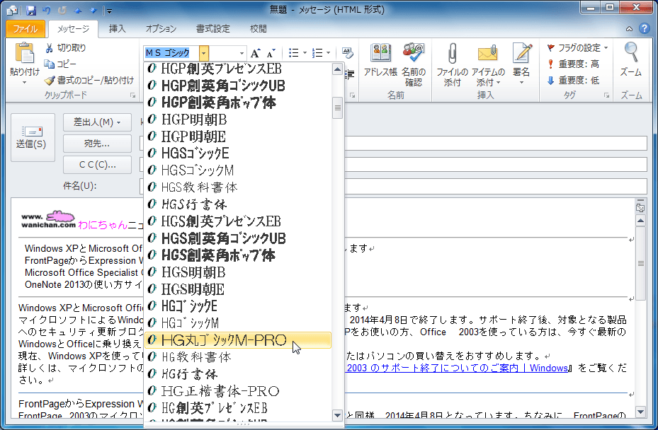Expand the 貼り付け paste options arrow
The height and width of the screenshot is (430, 658).
click(x=24, y=83)
